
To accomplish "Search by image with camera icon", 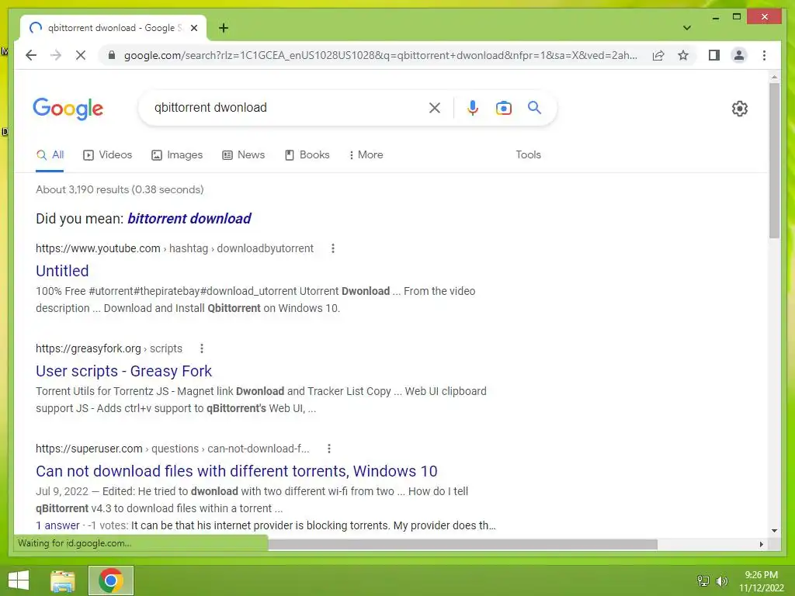I will (x=503, y=107).
